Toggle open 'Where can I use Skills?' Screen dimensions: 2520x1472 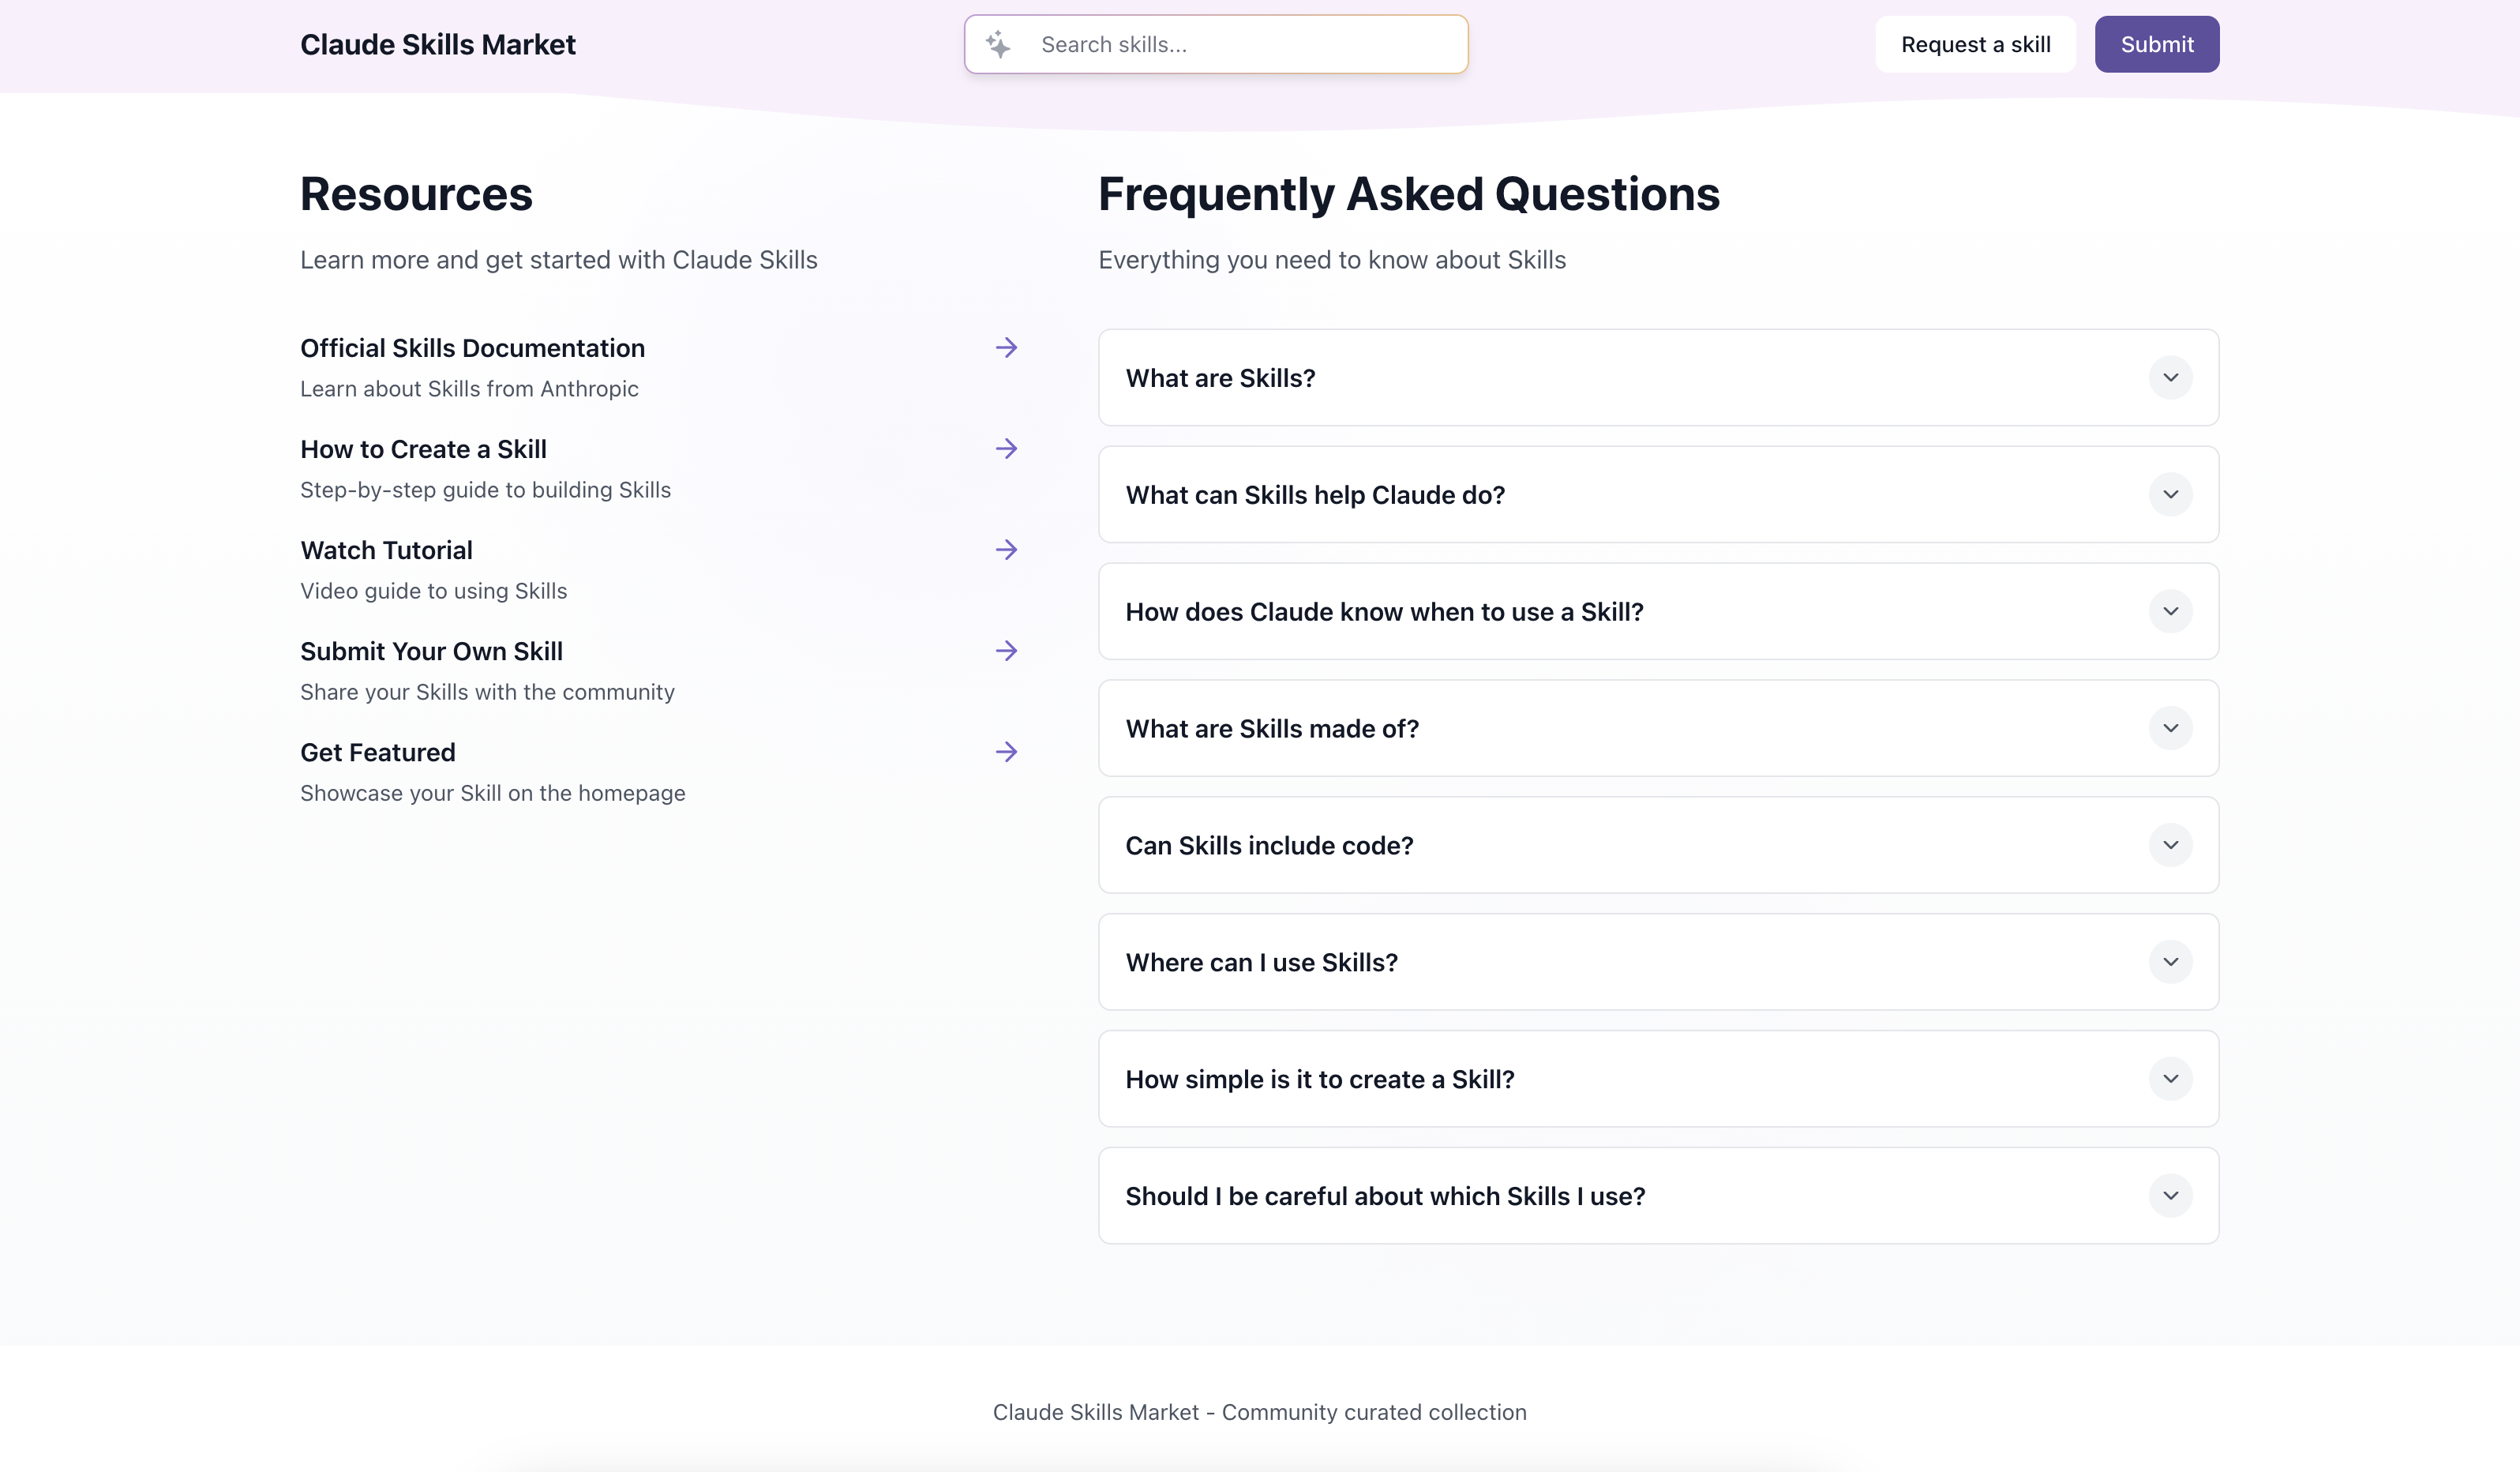tap(2170, 962)
